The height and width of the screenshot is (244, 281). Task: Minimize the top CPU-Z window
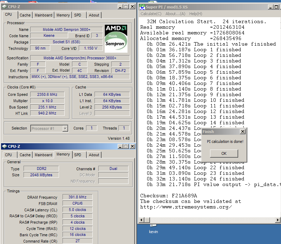[x=120, y=7]
